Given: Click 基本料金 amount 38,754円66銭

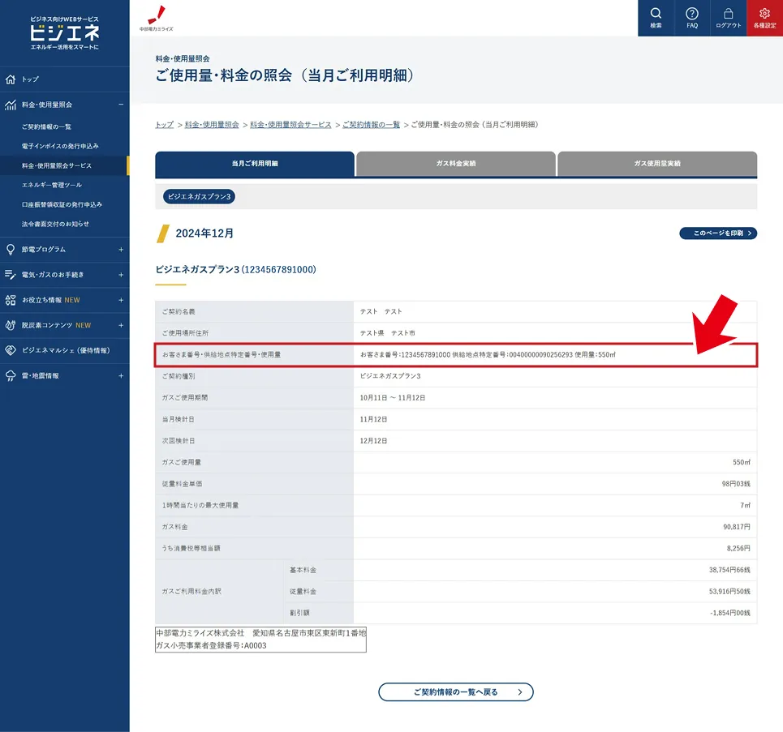Looking at the screenshot, I should tap(729, 570).
